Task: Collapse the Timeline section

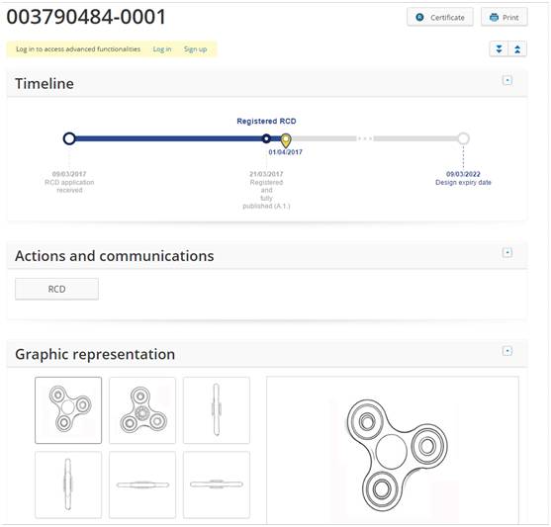Action: [507, 80]
